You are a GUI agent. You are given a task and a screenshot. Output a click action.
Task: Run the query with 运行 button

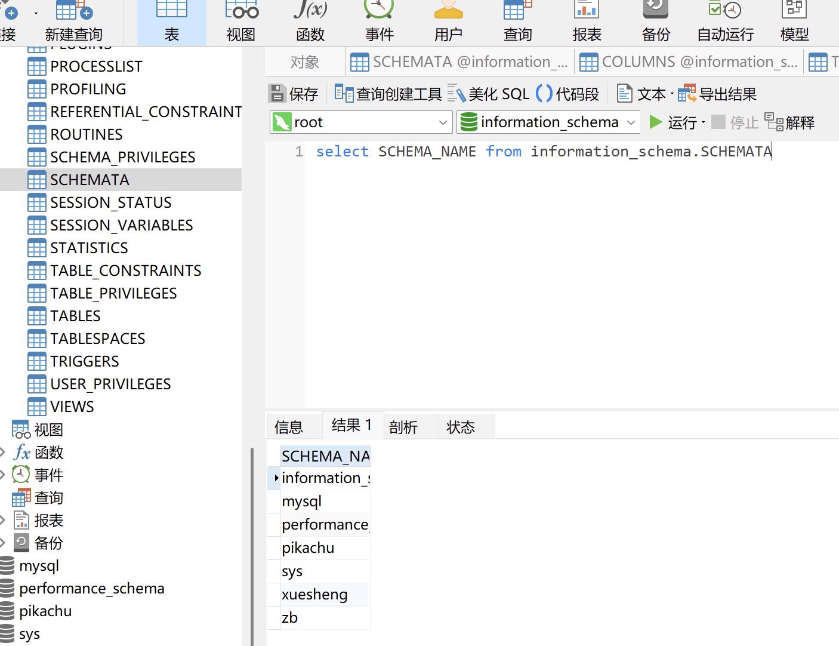point(673,122)
